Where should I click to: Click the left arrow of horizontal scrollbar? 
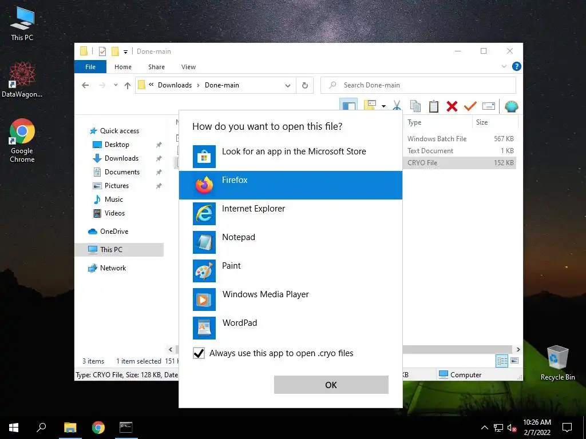[171, 349]
